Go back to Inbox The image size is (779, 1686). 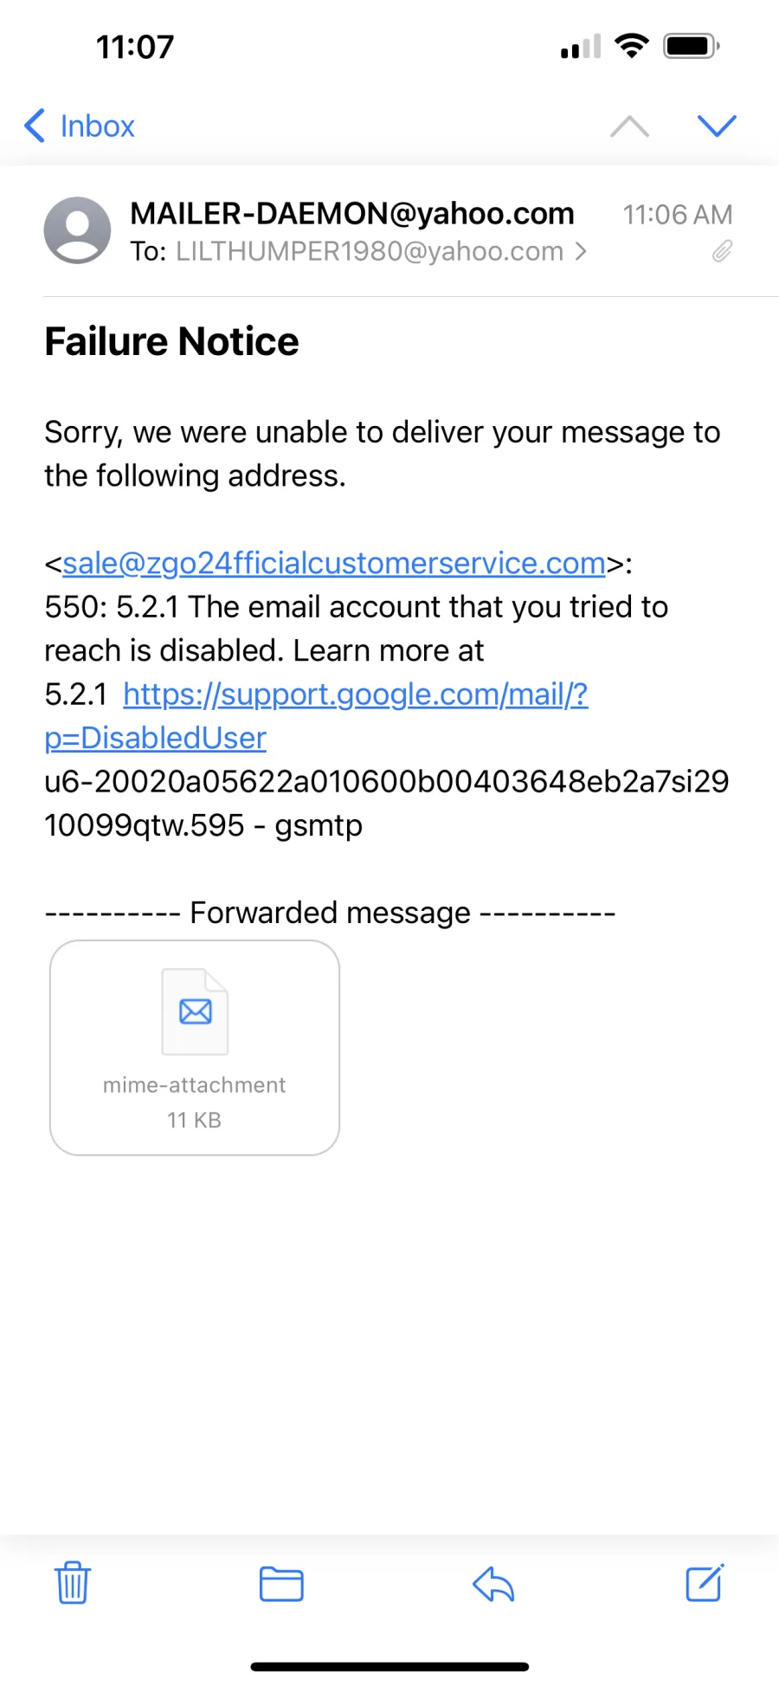79,126
